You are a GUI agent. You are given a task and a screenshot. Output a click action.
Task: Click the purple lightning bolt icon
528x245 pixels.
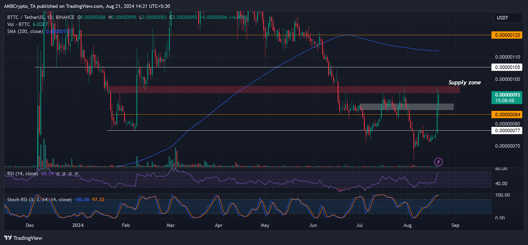438,162
